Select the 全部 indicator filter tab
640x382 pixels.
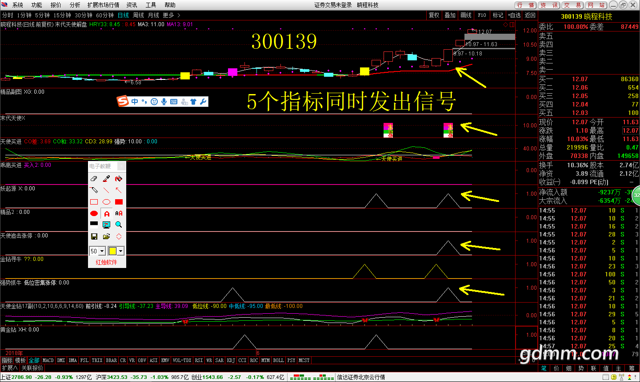click(x=34, y=360)
